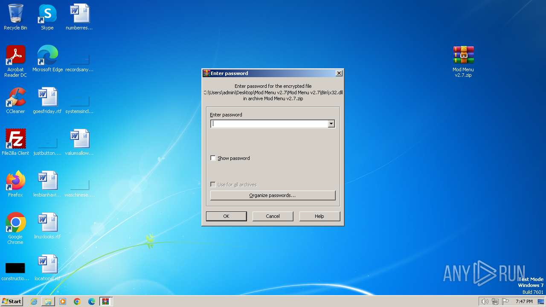Enable the Show password checkbox

click(213, 158)
